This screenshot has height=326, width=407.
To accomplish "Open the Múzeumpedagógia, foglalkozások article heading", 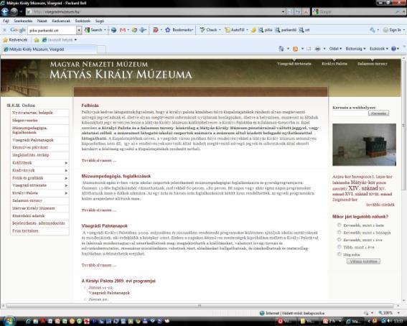I will (x=116, y=176).
